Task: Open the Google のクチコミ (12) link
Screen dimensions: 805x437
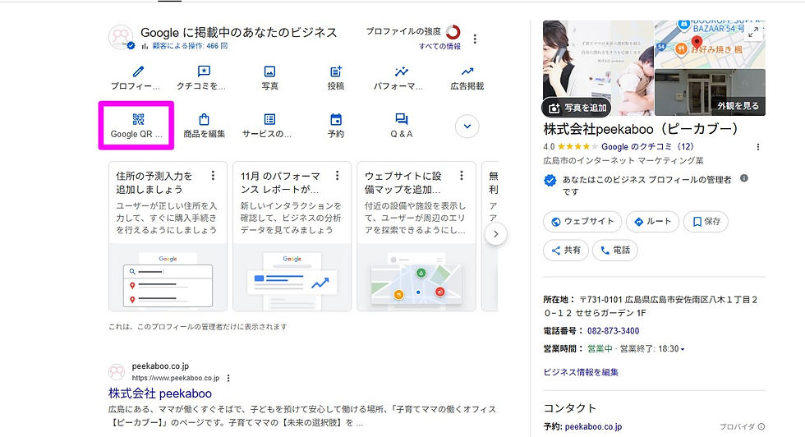Action: (647, 146)
